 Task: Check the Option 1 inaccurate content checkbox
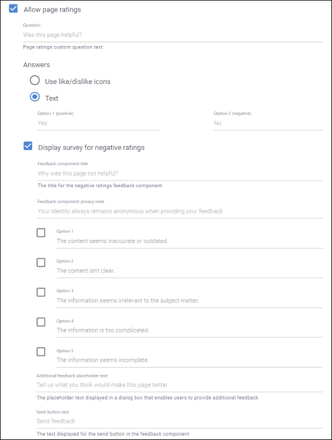(x=41, y=233)
